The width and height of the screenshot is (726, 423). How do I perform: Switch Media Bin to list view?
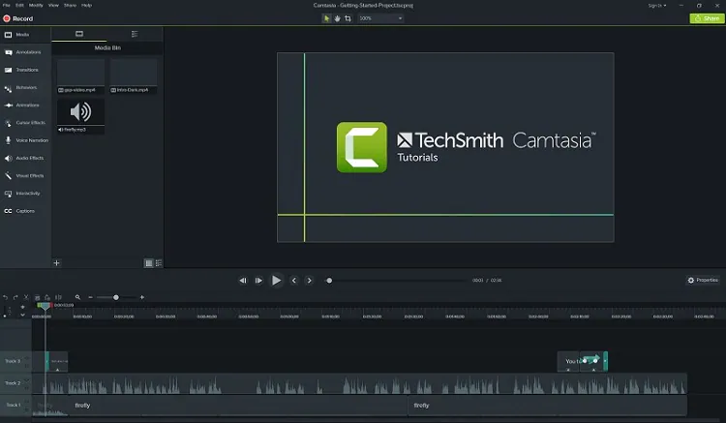coord(159,263)
